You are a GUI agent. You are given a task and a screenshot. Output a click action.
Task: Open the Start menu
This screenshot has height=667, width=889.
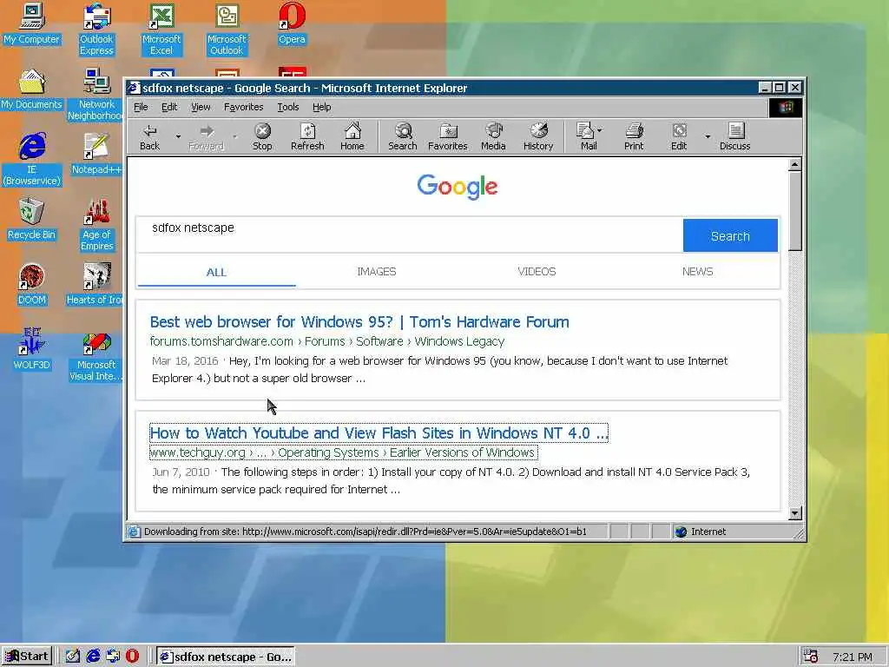pyautogui.click(x=27, y=657)
